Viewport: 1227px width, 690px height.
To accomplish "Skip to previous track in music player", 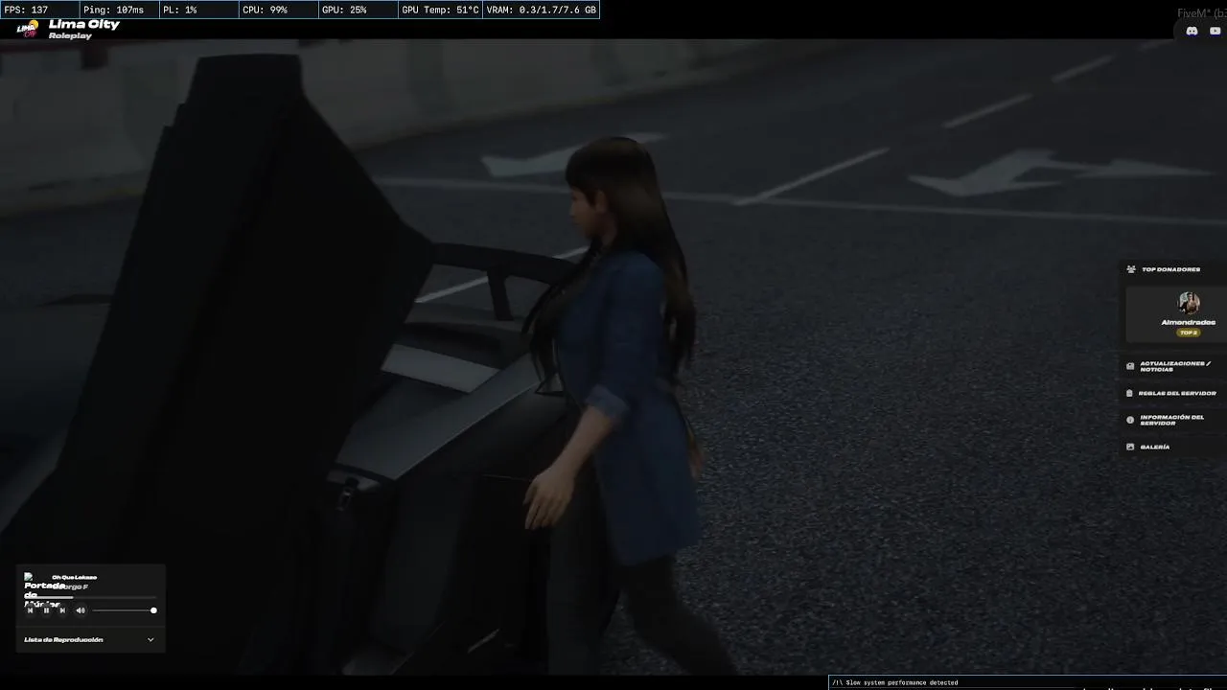I will click(x=30, y=610).
